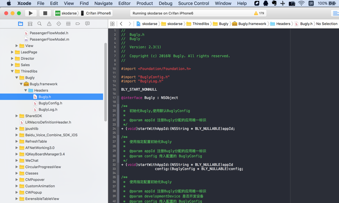Expand the View folder
The height and width of the screenshot is (203, 339).
click(17, 46)
